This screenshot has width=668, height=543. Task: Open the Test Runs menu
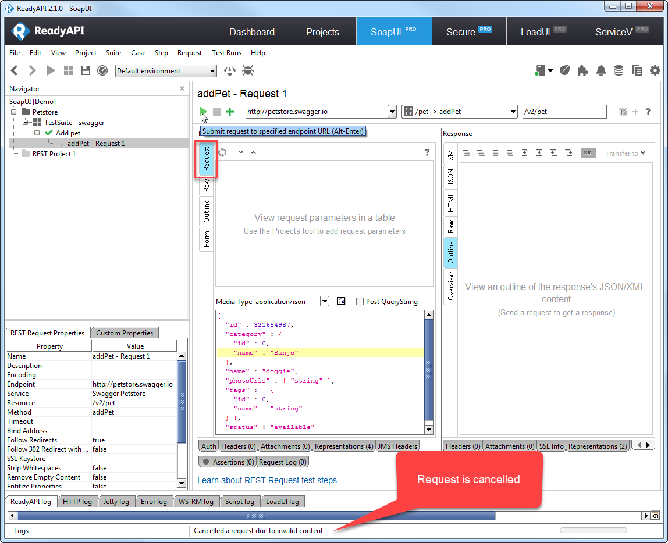point(226,53)
